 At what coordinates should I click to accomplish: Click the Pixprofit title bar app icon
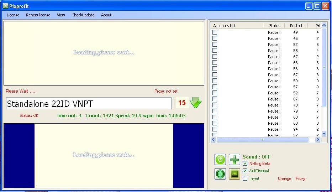[x=5, y=6]
